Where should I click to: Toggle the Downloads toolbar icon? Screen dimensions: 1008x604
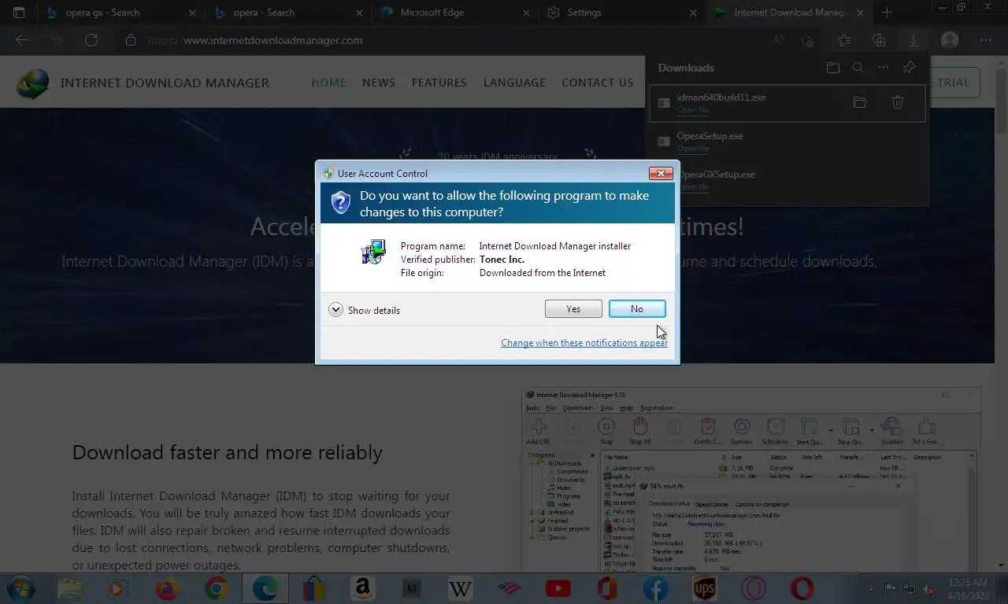tap(913, 40)
